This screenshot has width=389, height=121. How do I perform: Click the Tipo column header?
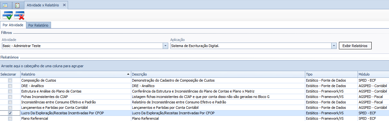pos(331,74)
